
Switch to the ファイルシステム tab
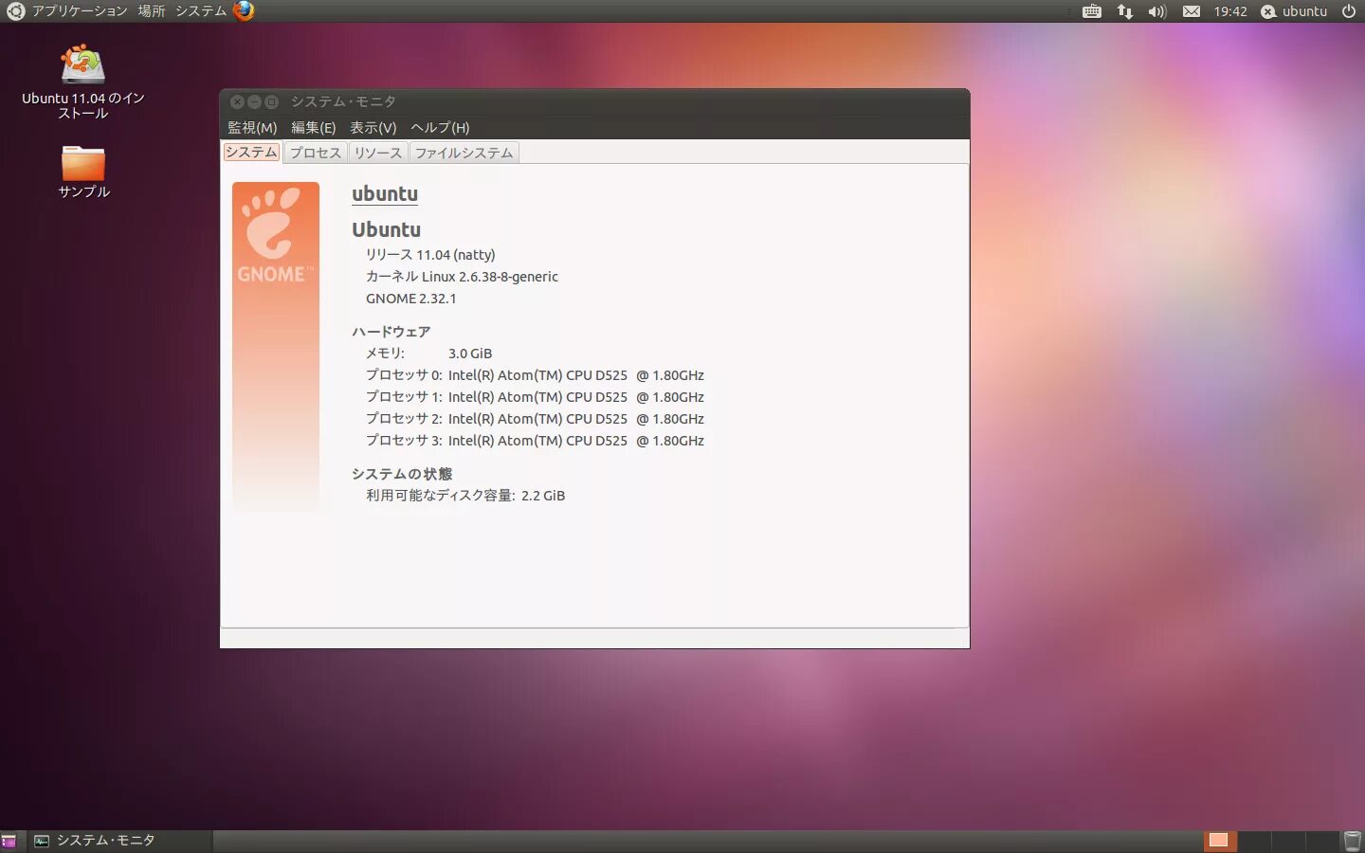(464, 153)
